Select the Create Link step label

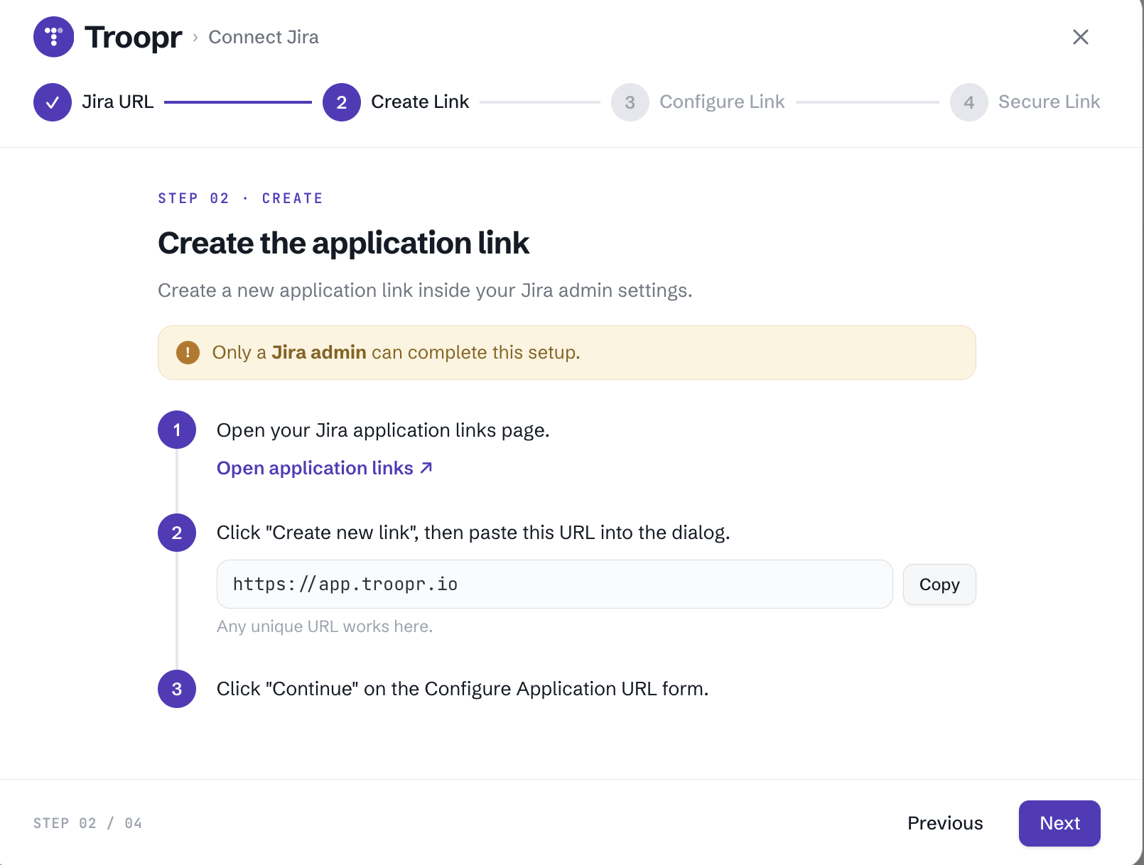click(x=420, y=102)
